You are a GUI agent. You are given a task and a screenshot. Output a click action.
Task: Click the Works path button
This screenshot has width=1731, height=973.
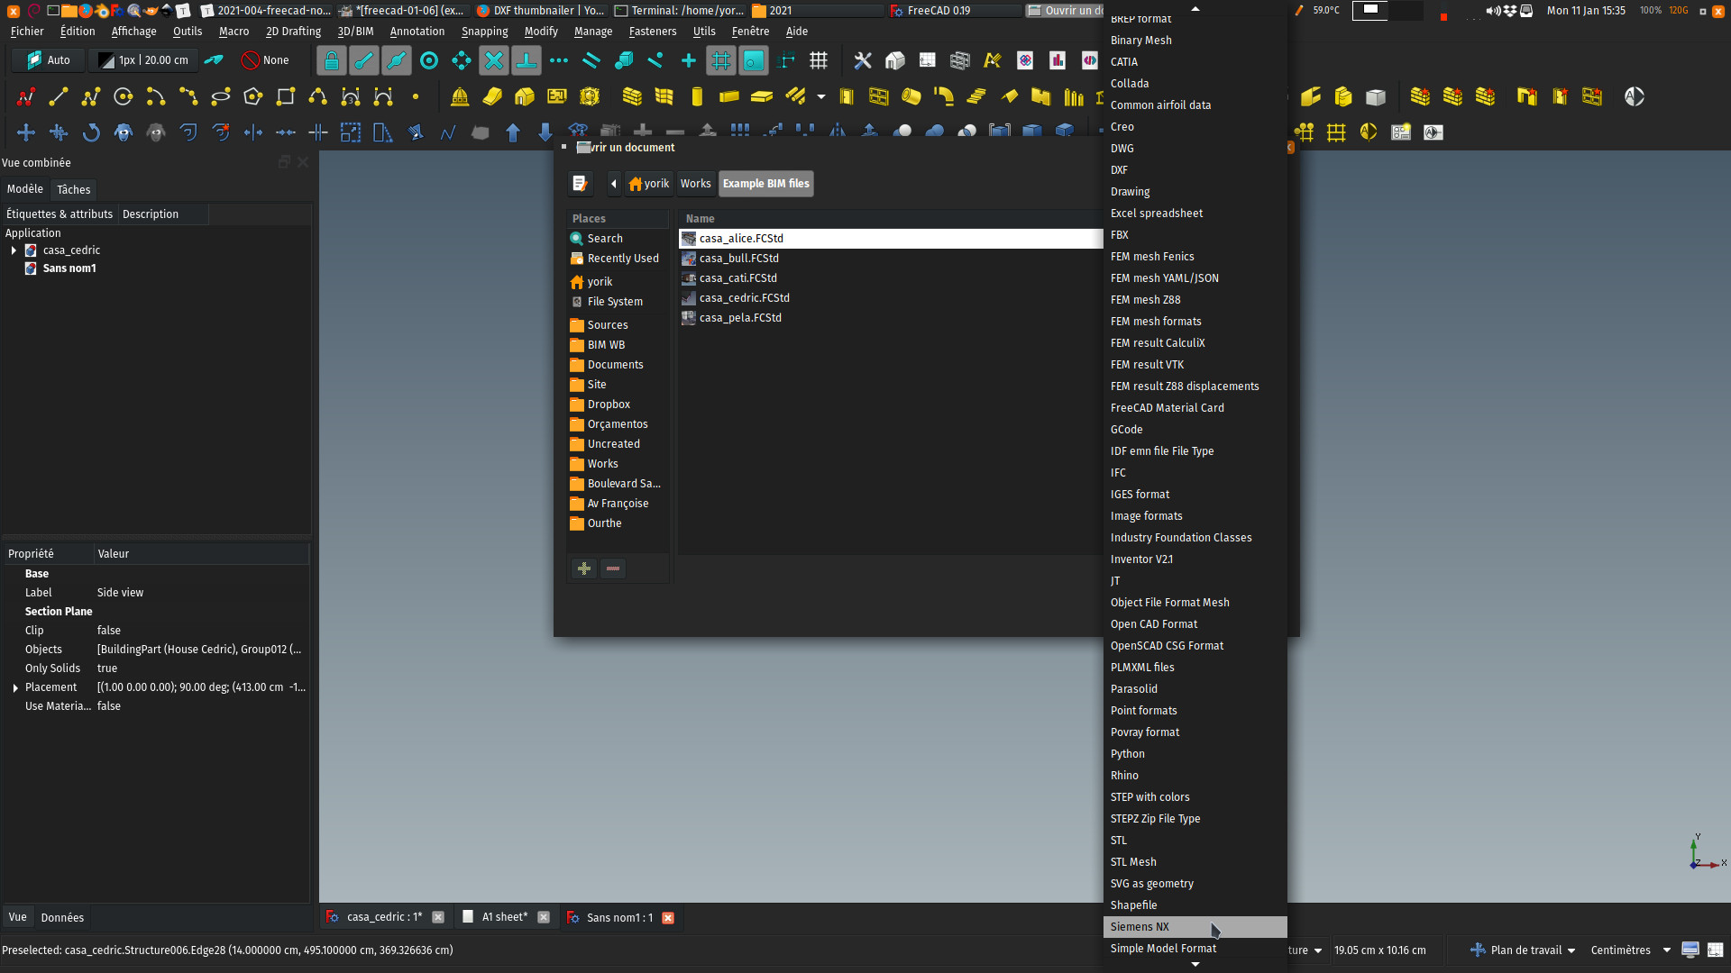695,184
